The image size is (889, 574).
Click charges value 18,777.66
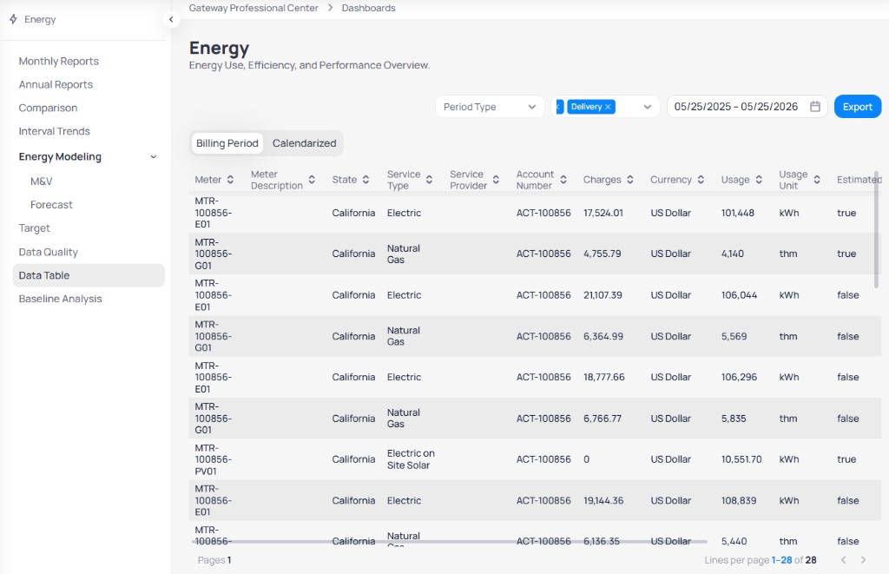coord(604,377)
